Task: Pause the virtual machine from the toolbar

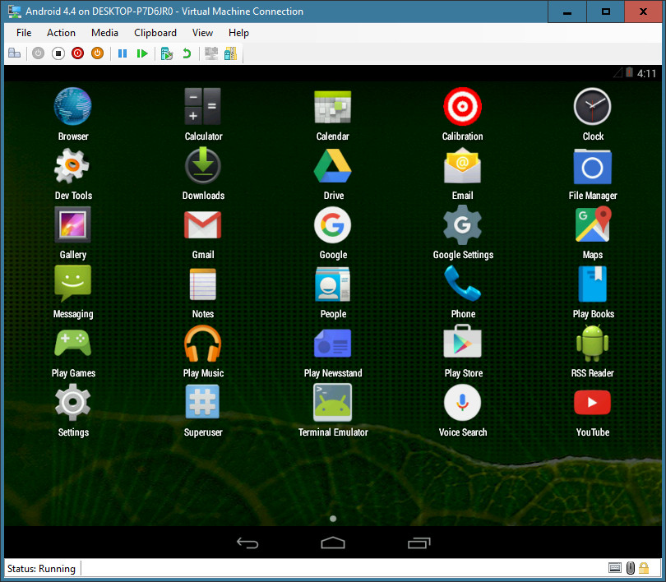Action: (x=121, y=53)
